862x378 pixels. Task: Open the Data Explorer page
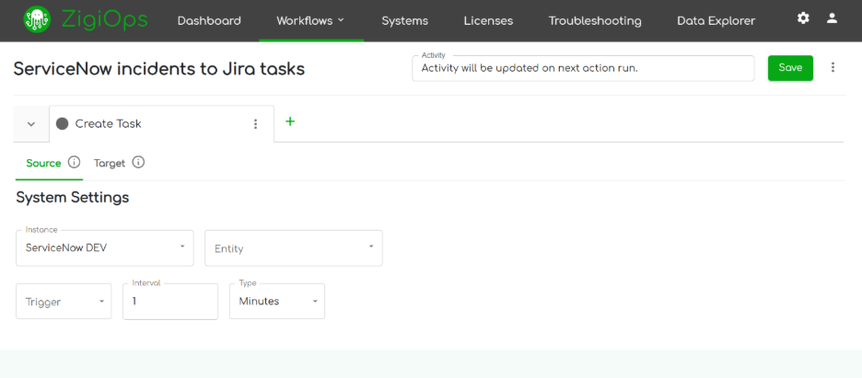(x=716, y=21)
